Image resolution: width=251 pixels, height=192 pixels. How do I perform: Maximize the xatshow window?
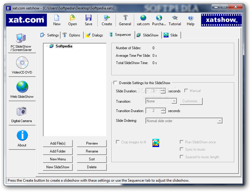(224, 7)
